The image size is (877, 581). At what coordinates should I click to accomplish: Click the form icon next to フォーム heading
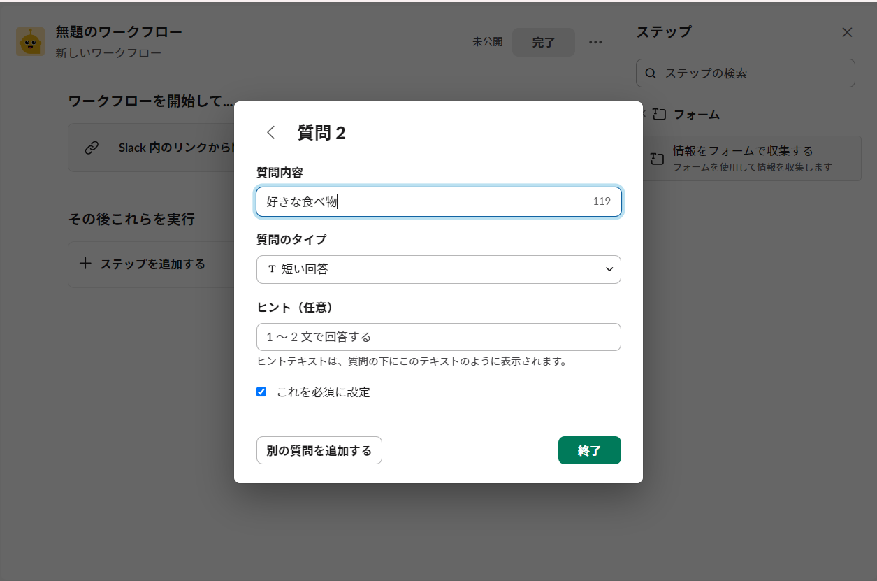coord(659,115)
